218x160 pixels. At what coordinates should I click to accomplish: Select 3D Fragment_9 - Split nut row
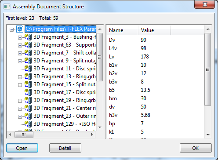[65, 61]
